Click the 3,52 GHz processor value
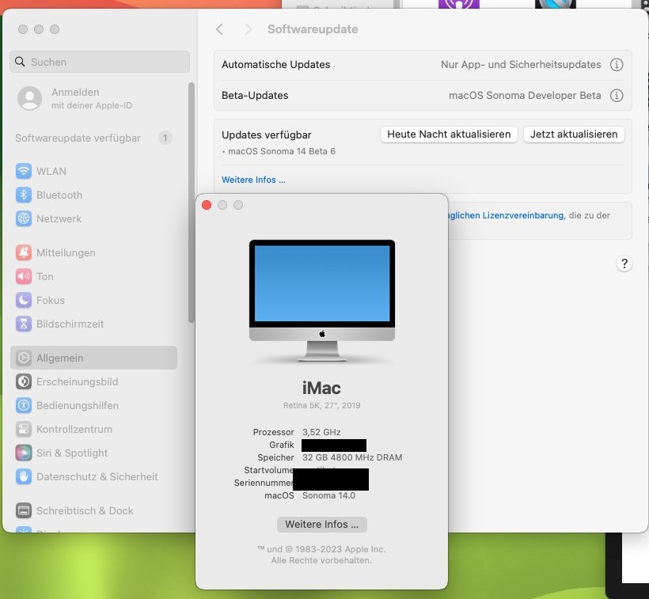649x599 pixels. click(321, 432)
